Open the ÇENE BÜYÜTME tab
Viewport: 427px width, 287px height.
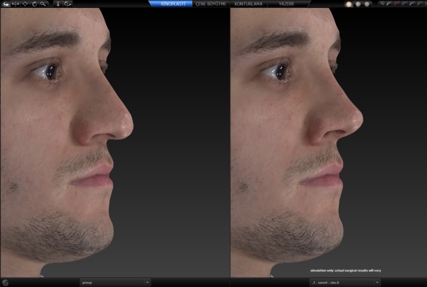pyautogui.click(x=211, y=4)
